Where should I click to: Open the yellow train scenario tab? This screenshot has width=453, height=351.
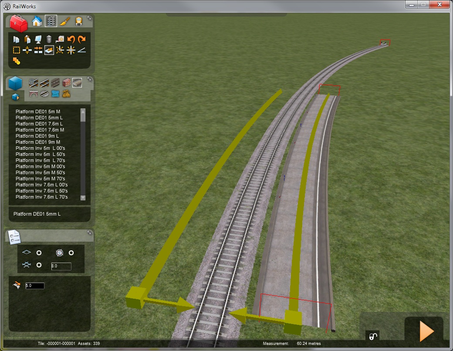pyautogui.click(x=78, y=21)
